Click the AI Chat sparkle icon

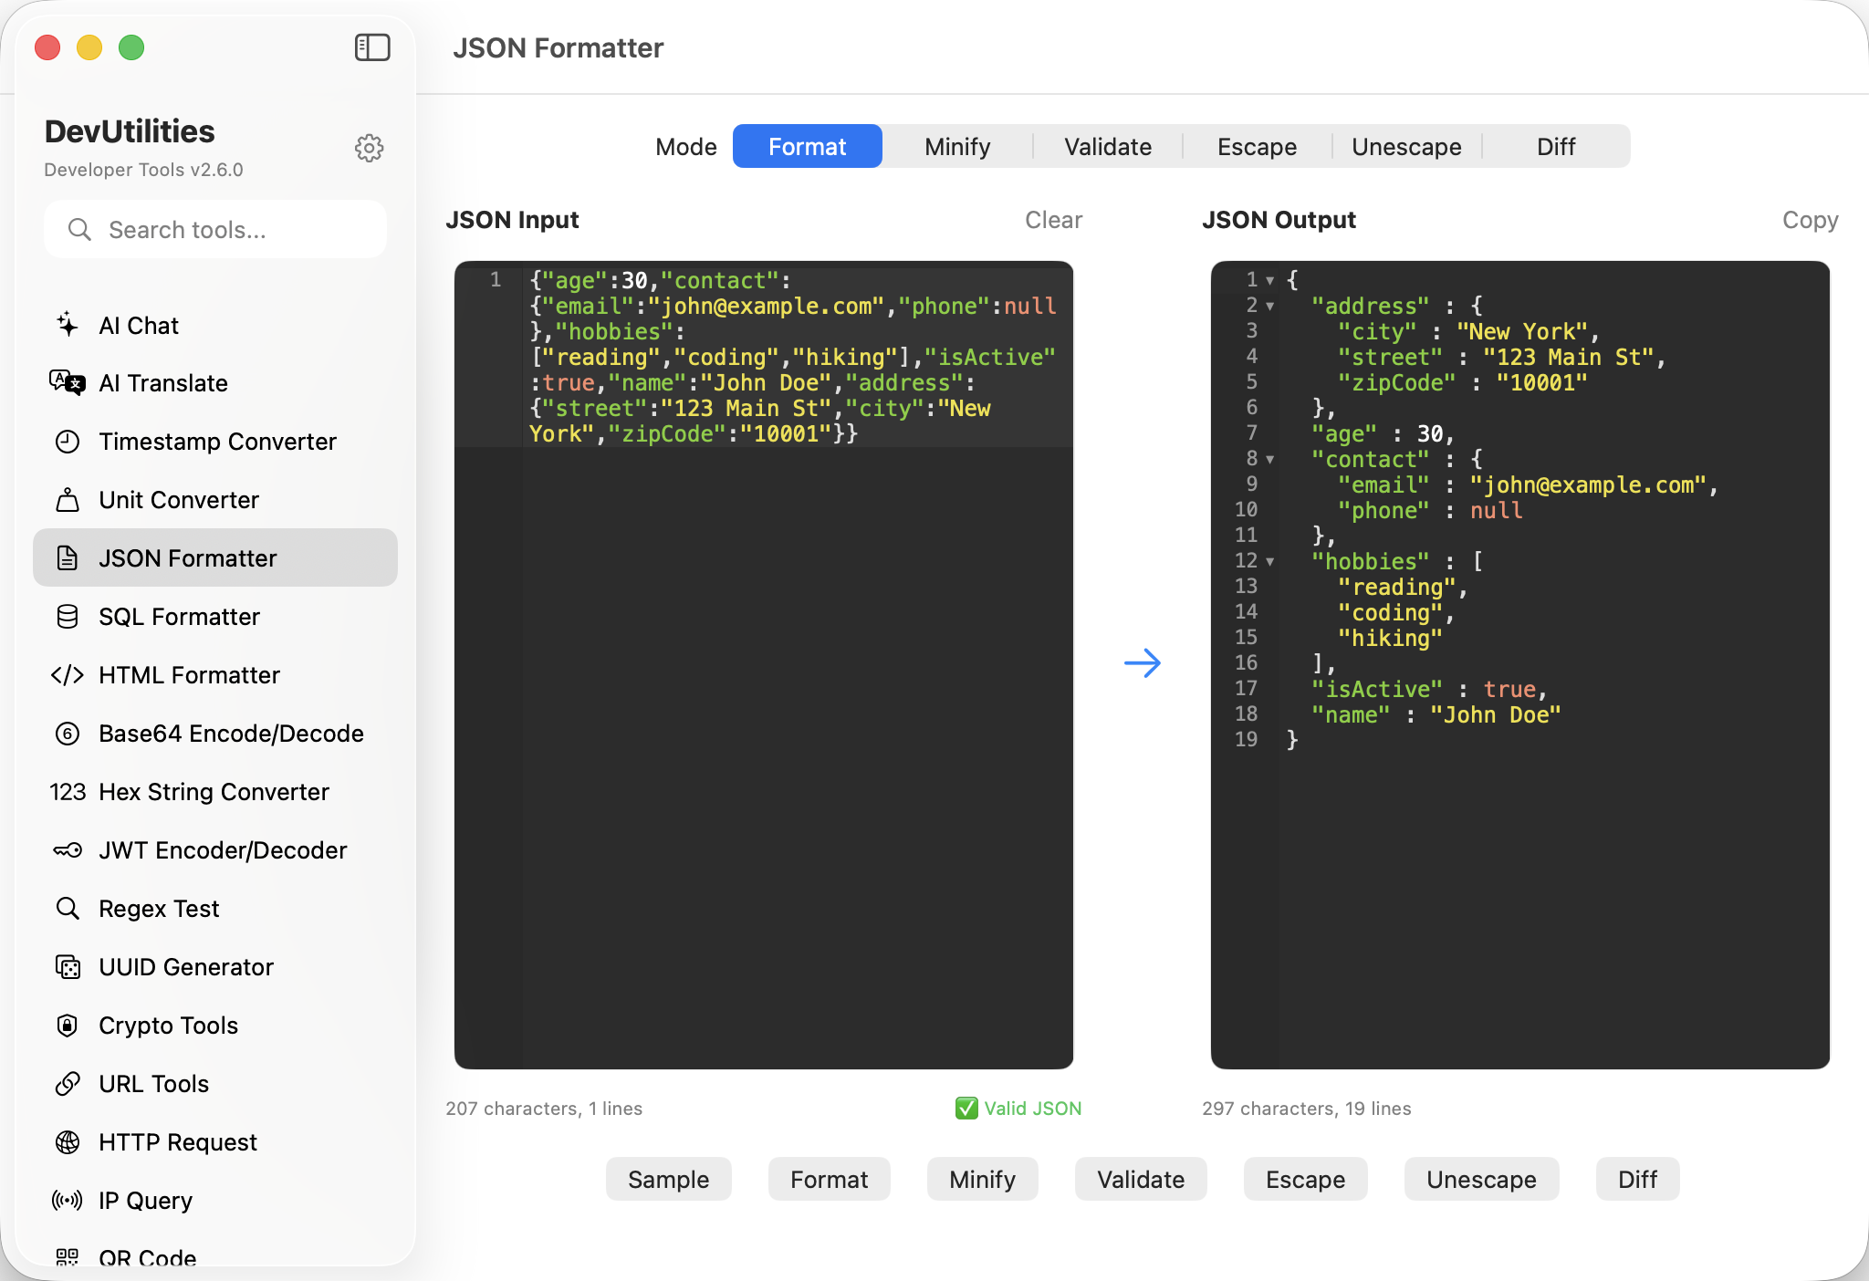(x=68, y=325)
